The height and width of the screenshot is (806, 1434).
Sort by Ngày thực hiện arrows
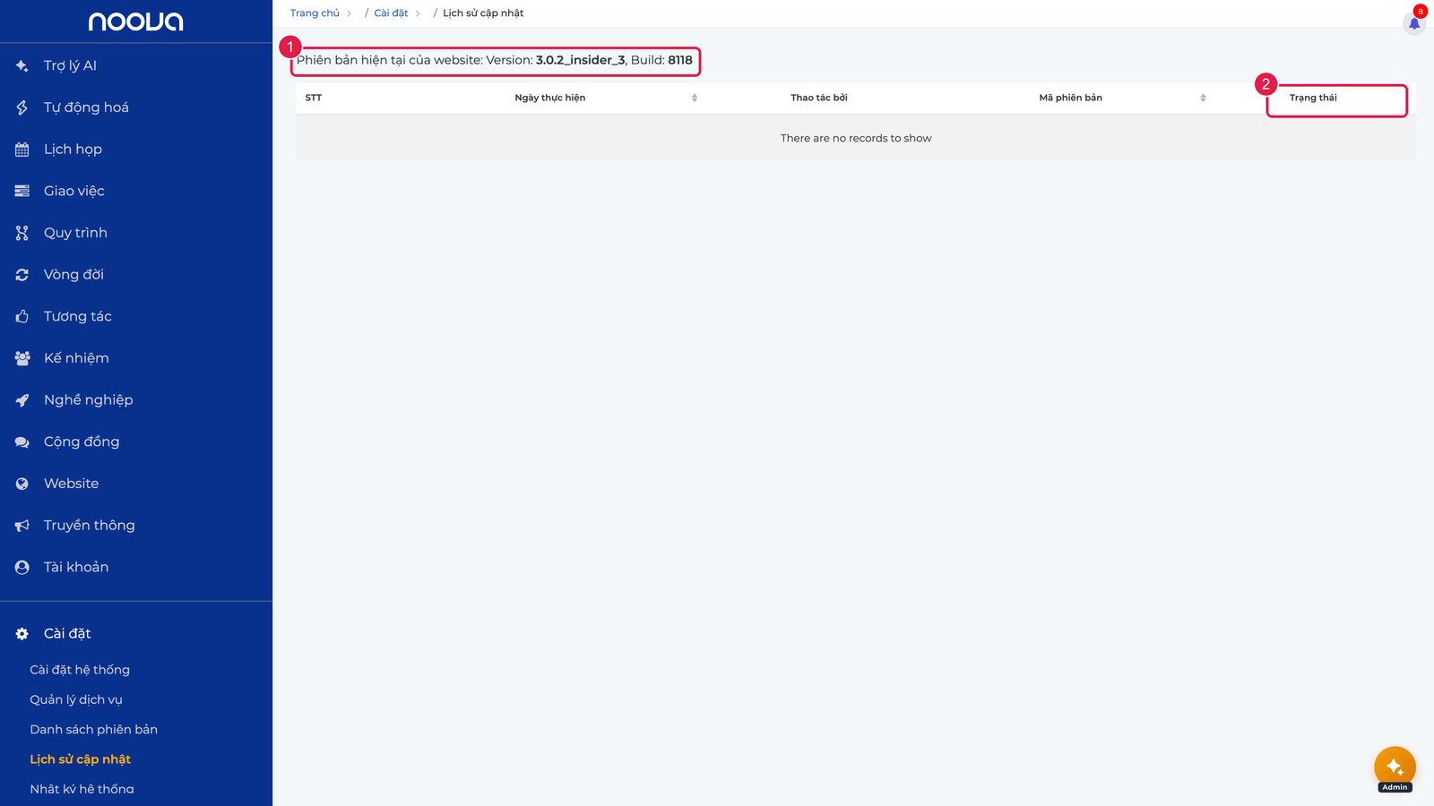pyautogui.click(x=695, y=98)
